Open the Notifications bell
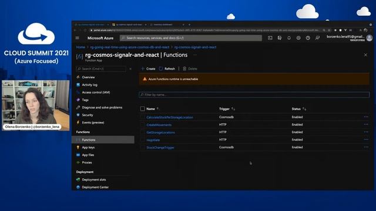 pyautogui.click(x=289, y=38)
